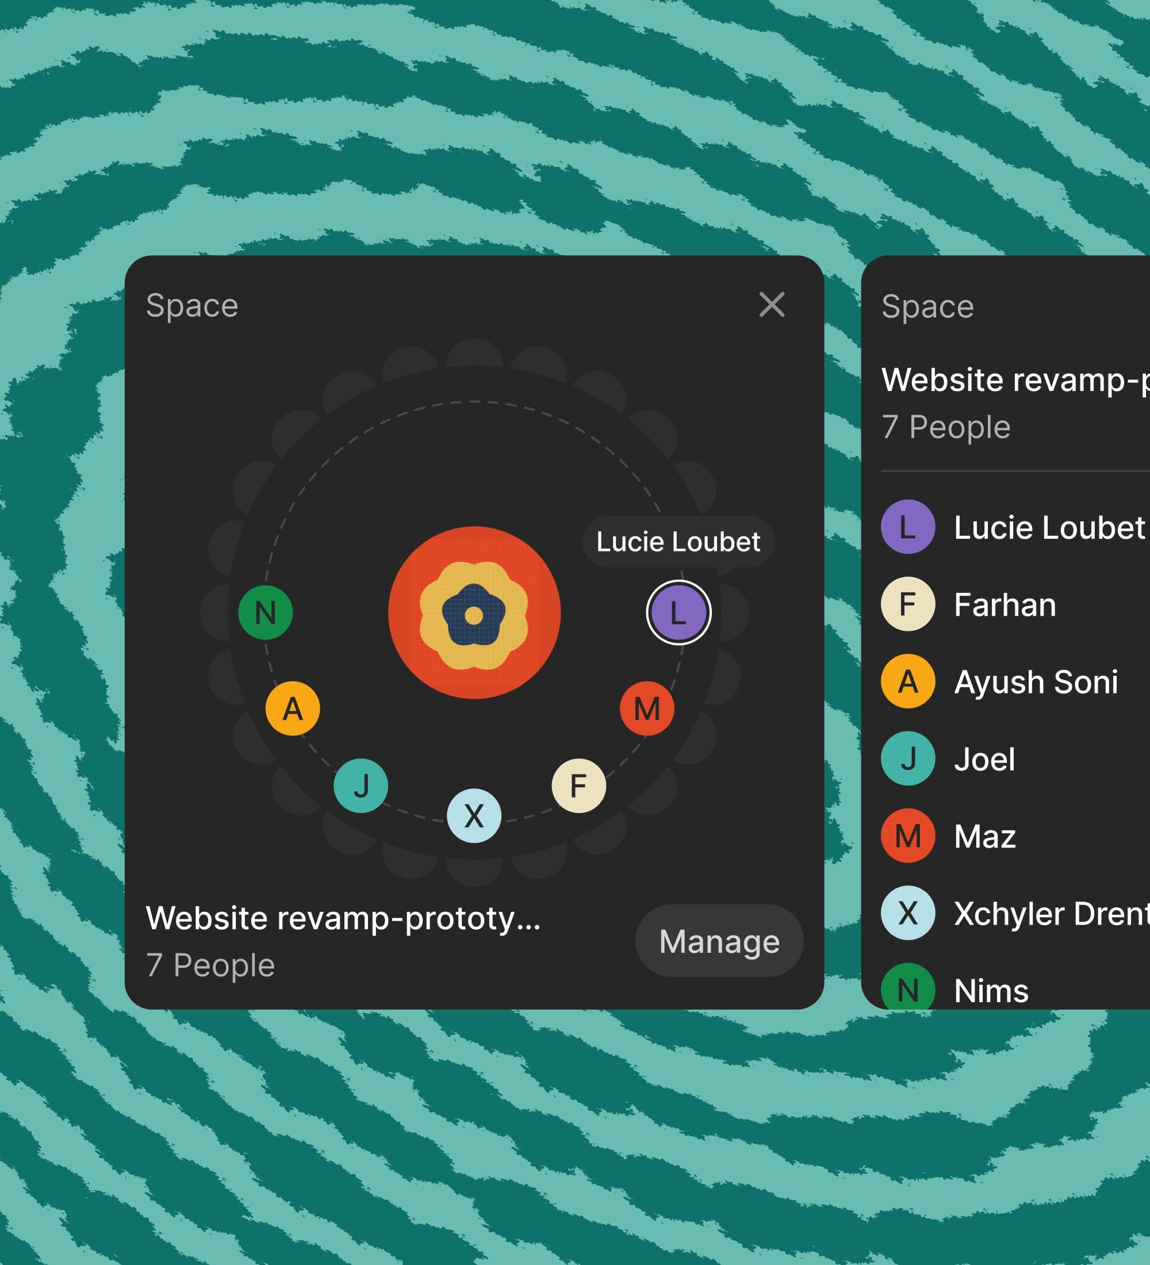1150x1265 pixels.
Task: Click the 7 People text in left card
Action: pos(211,965)
